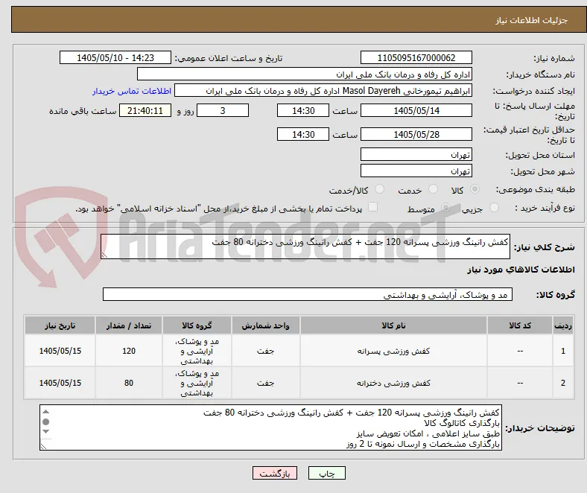Viewport: 587px width, 493px height.
Task: Click the scroll down arrow in buyer notes
Action: coord(45,432)
